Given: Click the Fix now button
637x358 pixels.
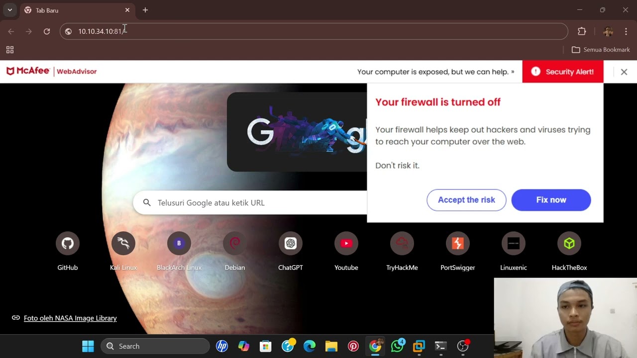Looking at the screenshot, I should point(551,200).
